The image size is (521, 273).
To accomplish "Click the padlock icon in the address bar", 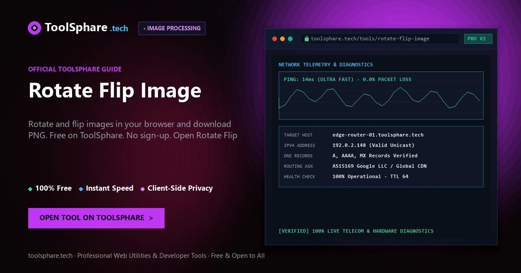I will pos(307,39).
